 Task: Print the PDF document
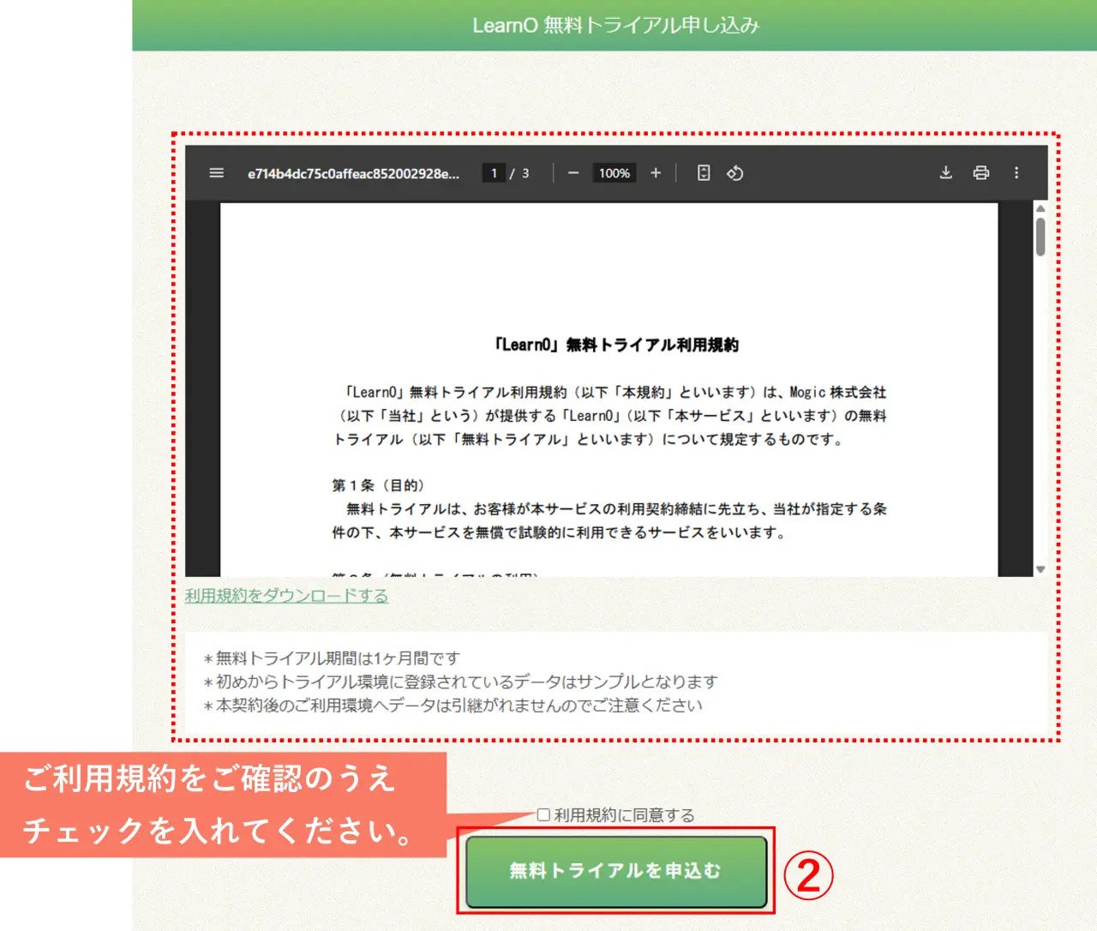[981, 173]
